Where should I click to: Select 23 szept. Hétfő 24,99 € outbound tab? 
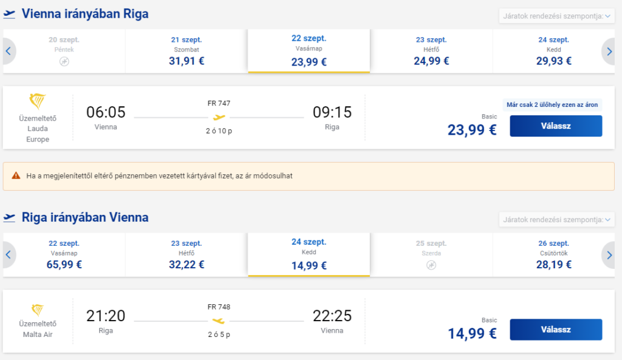pos(431,51)
